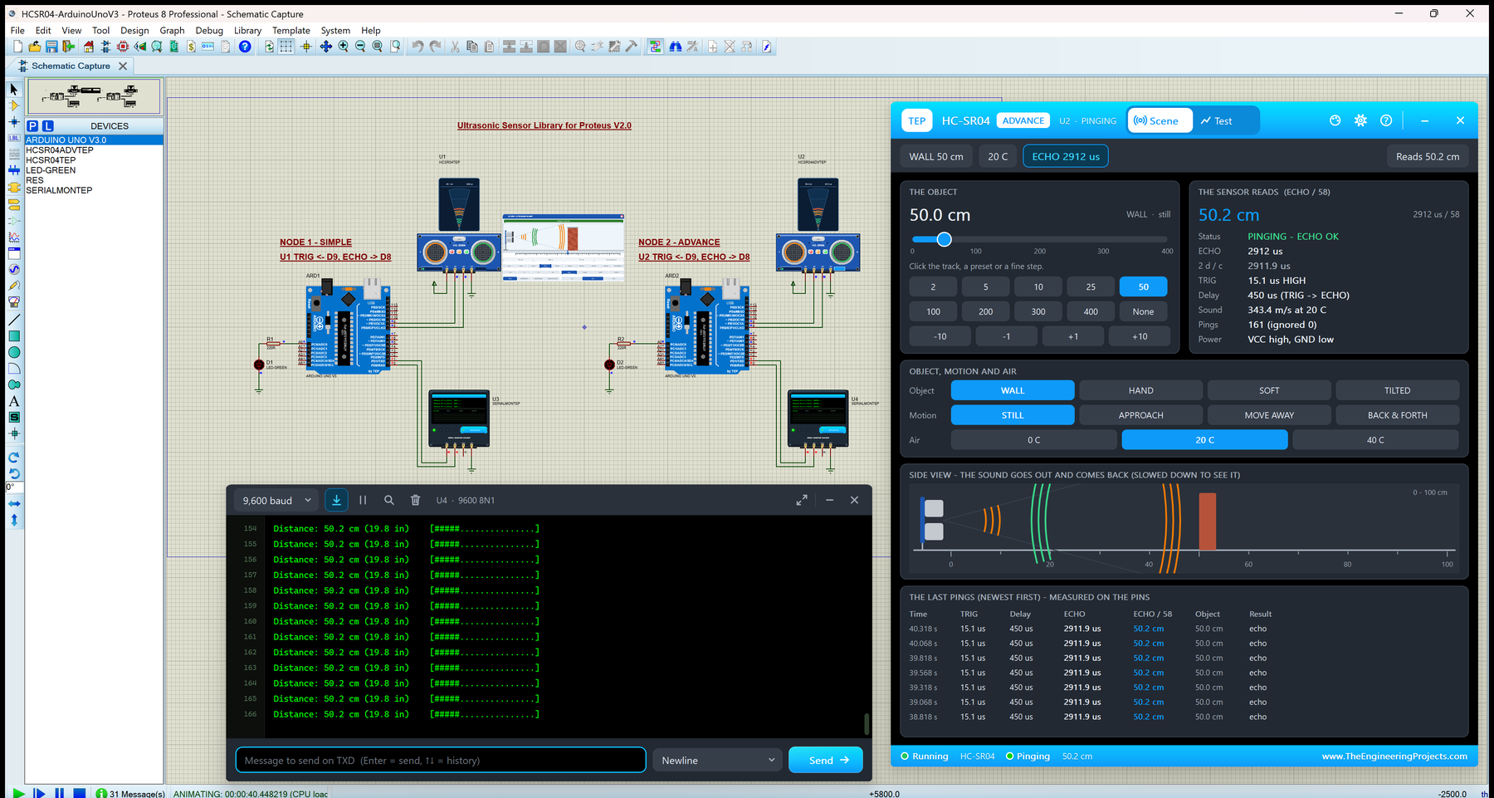This screenshot has height=798, width=1494.
Task: Toggle autoscroll download arrow in terminal
Action: coord(336,500)
